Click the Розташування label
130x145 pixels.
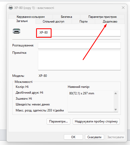[23, 45]
